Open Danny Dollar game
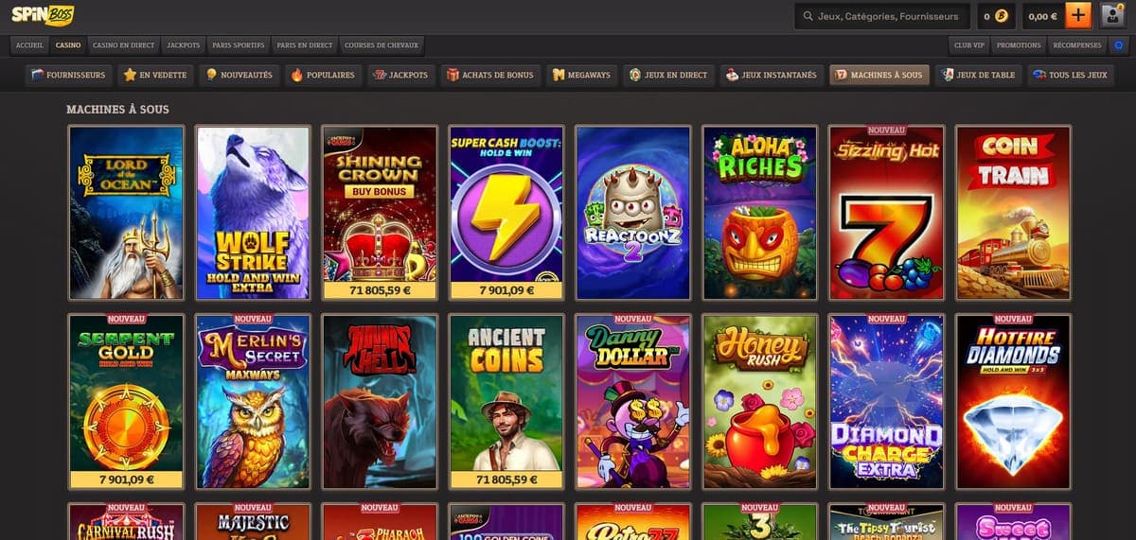 (633, 402)
